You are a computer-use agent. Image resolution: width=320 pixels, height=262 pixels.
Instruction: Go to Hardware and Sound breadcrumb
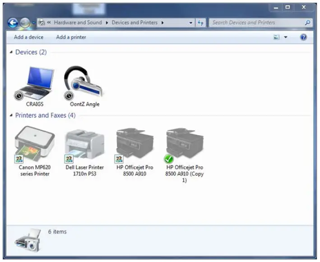tap(78, 23)
